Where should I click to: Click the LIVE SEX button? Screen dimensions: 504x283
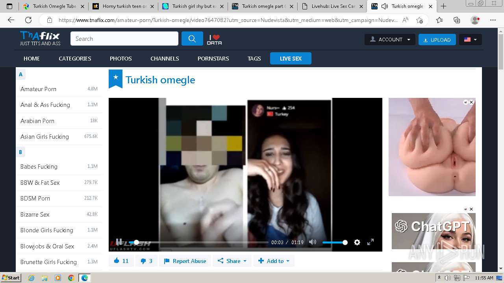tap(291, 59)
